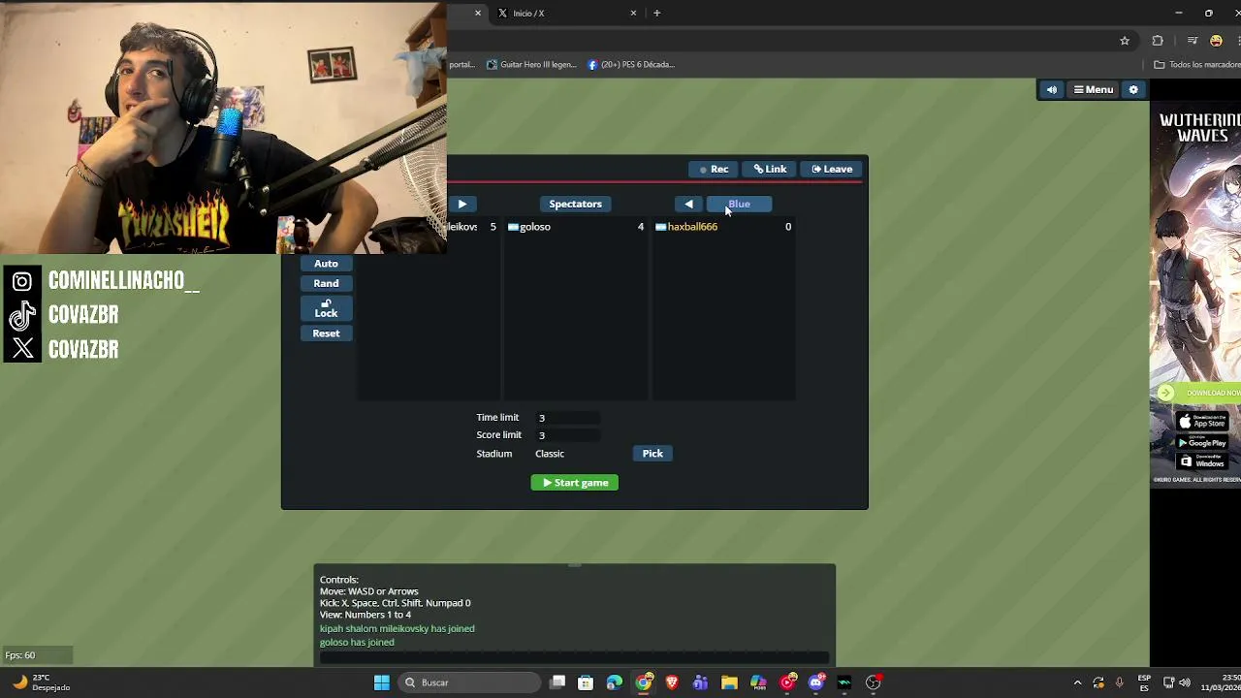This screenshot has height=698, width=1241.
Task: Select player goloso in Spectators
Action: 576,227
